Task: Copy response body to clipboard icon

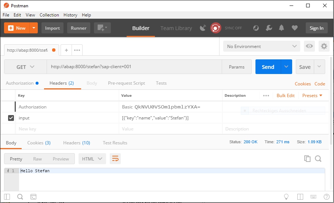Action: (307, 159)
